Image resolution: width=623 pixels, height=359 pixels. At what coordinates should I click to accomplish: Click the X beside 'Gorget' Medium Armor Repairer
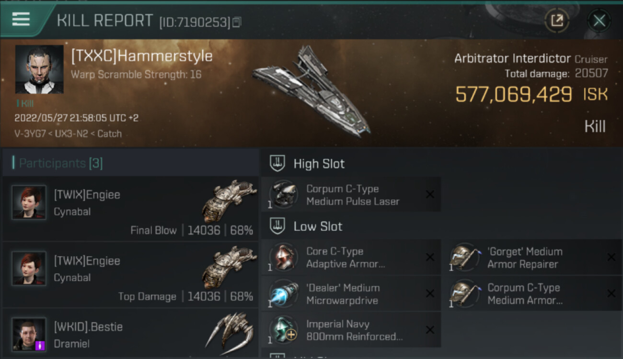(611, 257)
